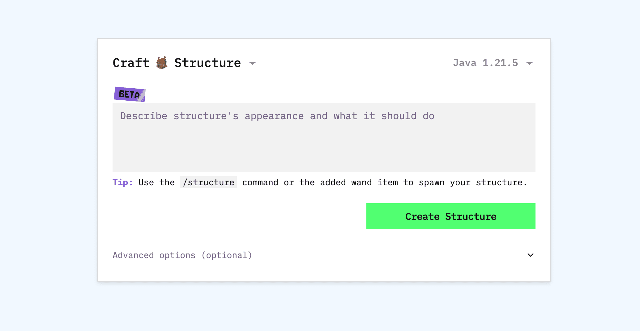Click the green Create Structure area

[x=450, y=216]
